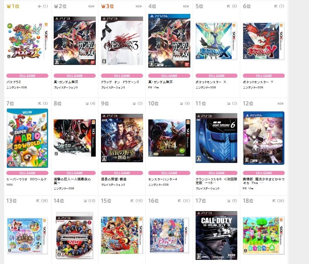Click the Winning Eleven 2014 cover image
Viewport: 309px width, 264px height.
(74, 235)
